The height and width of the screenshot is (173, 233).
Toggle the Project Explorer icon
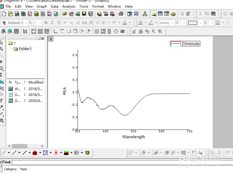coord(154,14)
